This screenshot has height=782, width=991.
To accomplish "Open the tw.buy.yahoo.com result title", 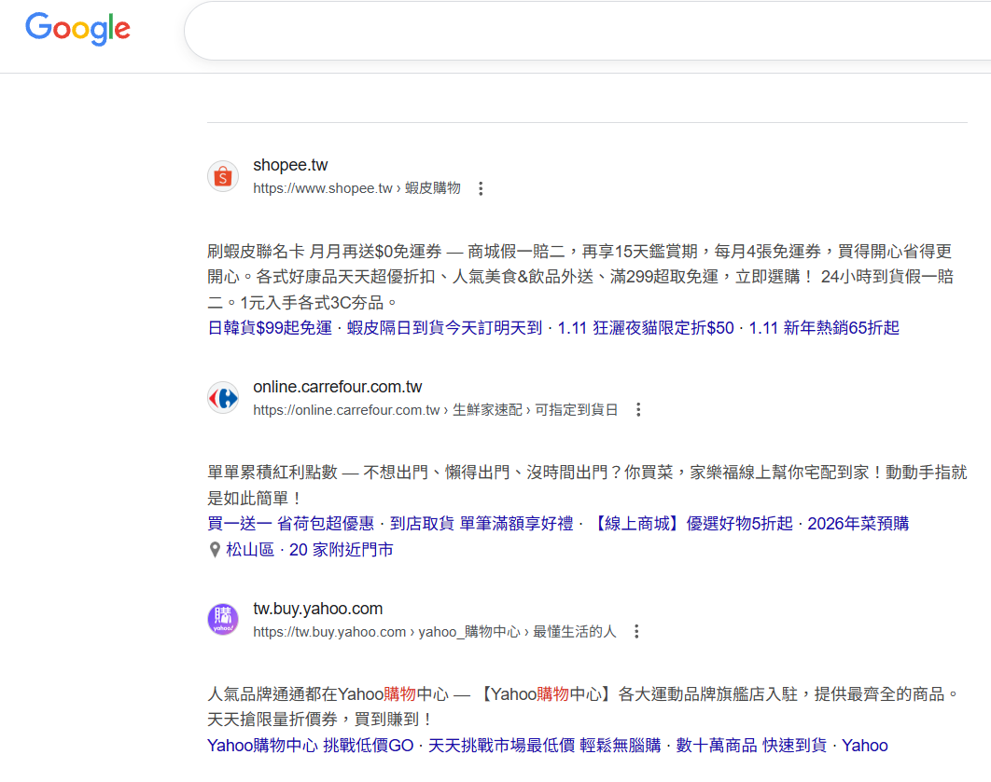I will point(318,609).
